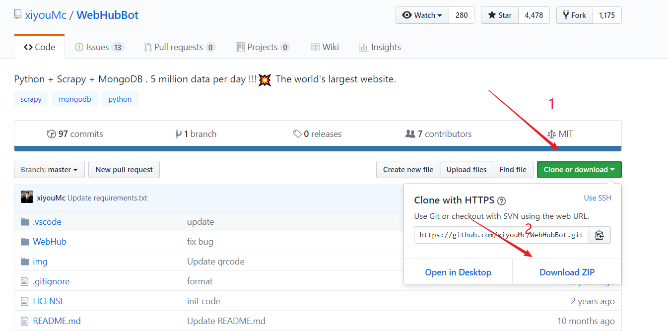Open the WebHub folder
Image resolution: width=668 pixels, height=331 pixels.
50,242
